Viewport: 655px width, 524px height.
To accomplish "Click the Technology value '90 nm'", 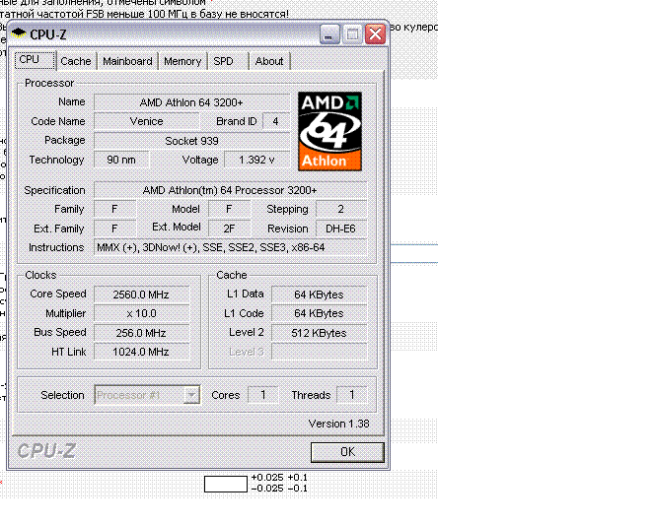I will pos(121,160).
